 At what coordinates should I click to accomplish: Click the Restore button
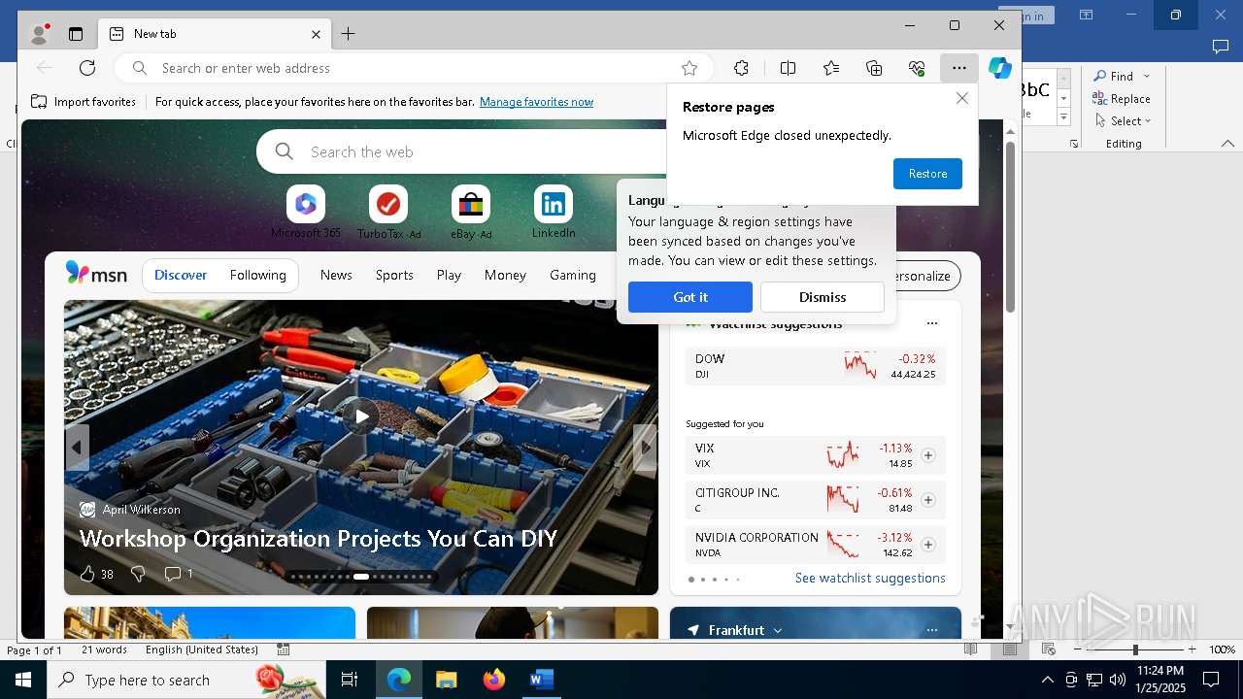927,174
